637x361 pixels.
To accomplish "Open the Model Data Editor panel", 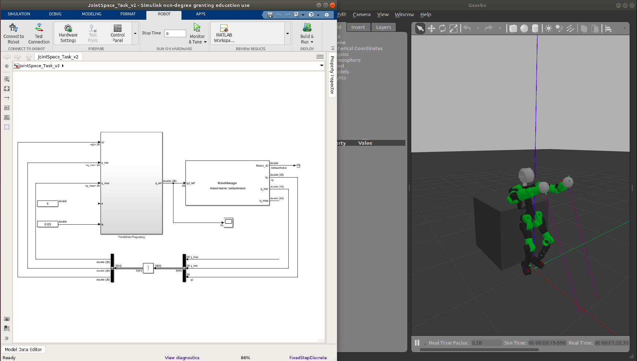I will (23, 350).
